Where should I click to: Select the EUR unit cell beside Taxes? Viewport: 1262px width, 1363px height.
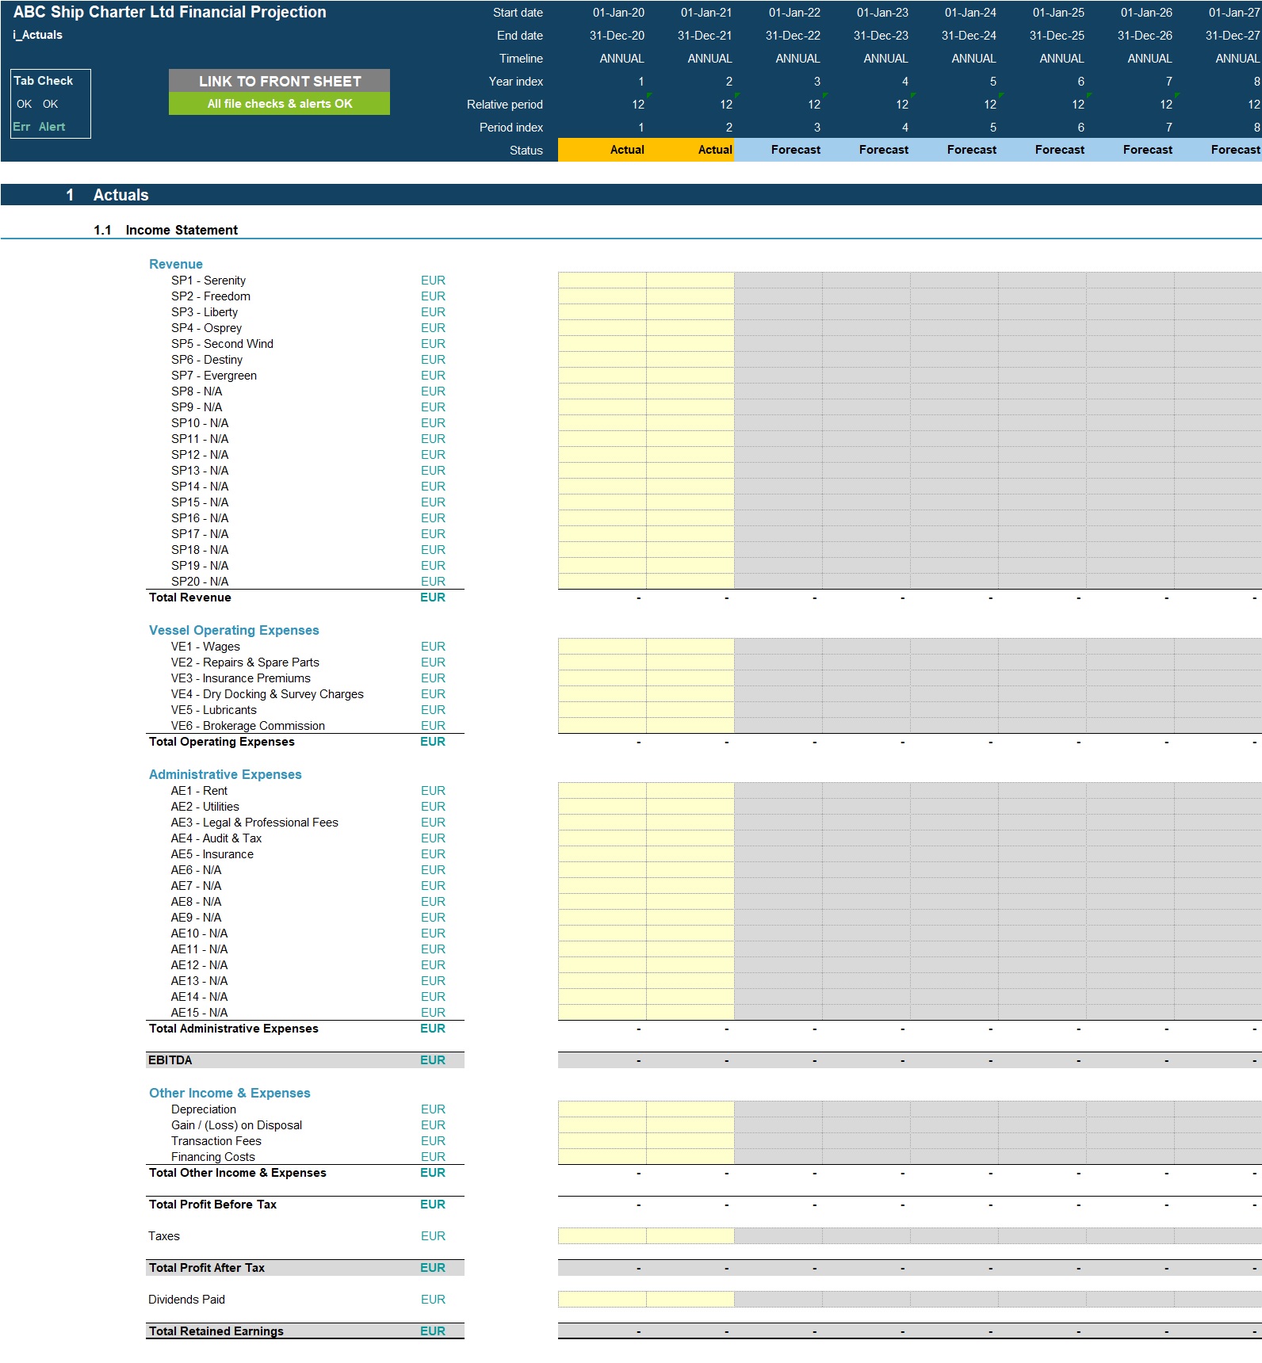coord(433,1236)
